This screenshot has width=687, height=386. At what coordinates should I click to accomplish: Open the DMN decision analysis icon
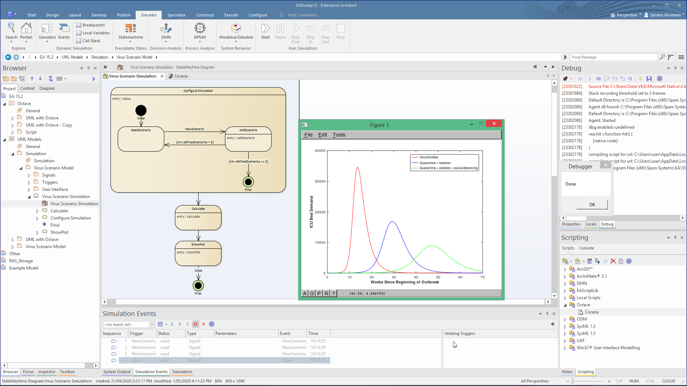[x=166, y=29]
